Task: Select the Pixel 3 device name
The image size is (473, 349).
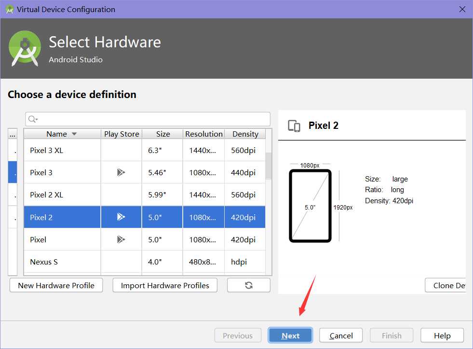Action: 41,172
